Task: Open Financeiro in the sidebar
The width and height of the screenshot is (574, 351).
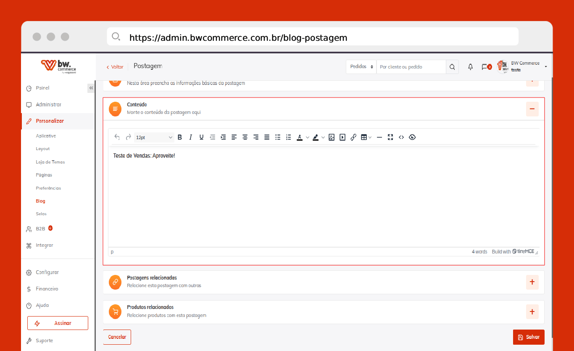Action: pyautogui.click(x=47, y=289)
